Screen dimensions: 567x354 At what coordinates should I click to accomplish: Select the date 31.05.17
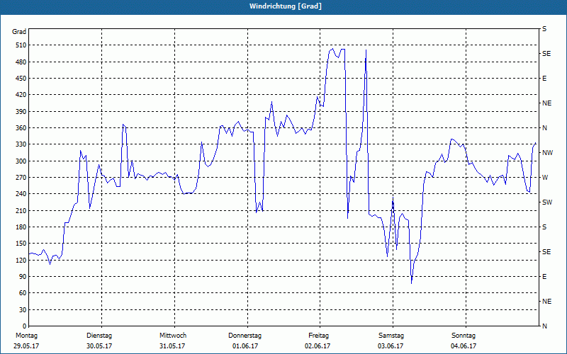pyautogui.click(x=172, y=346)
